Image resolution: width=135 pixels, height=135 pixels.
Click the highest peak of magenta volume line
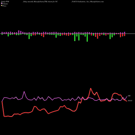pyautogui.click(x=24, y=92)
